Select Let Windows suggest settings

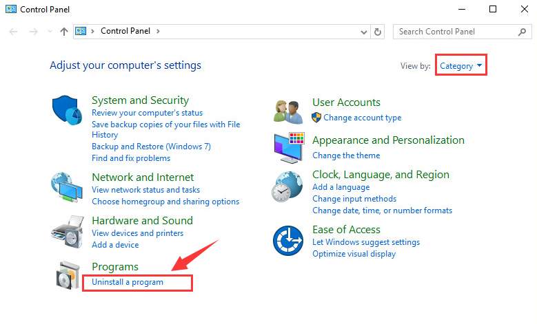pos(366,242)
